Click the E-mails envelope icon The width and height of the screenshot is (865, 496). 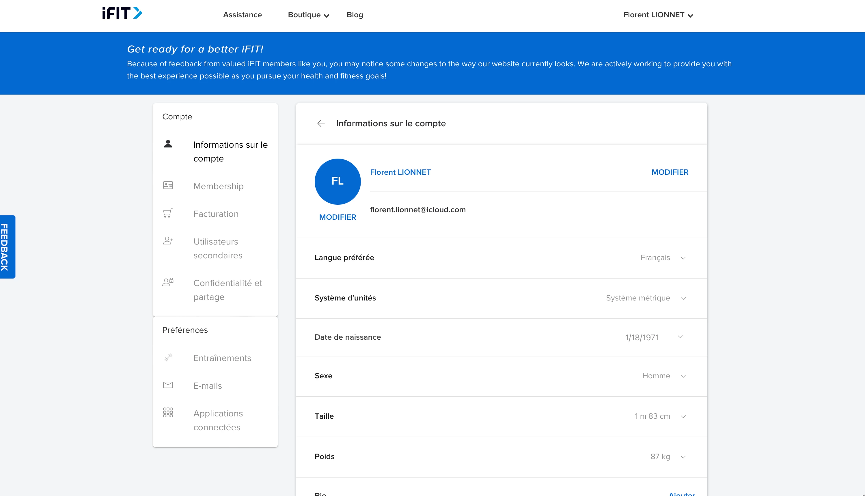[x=168, y=385]
